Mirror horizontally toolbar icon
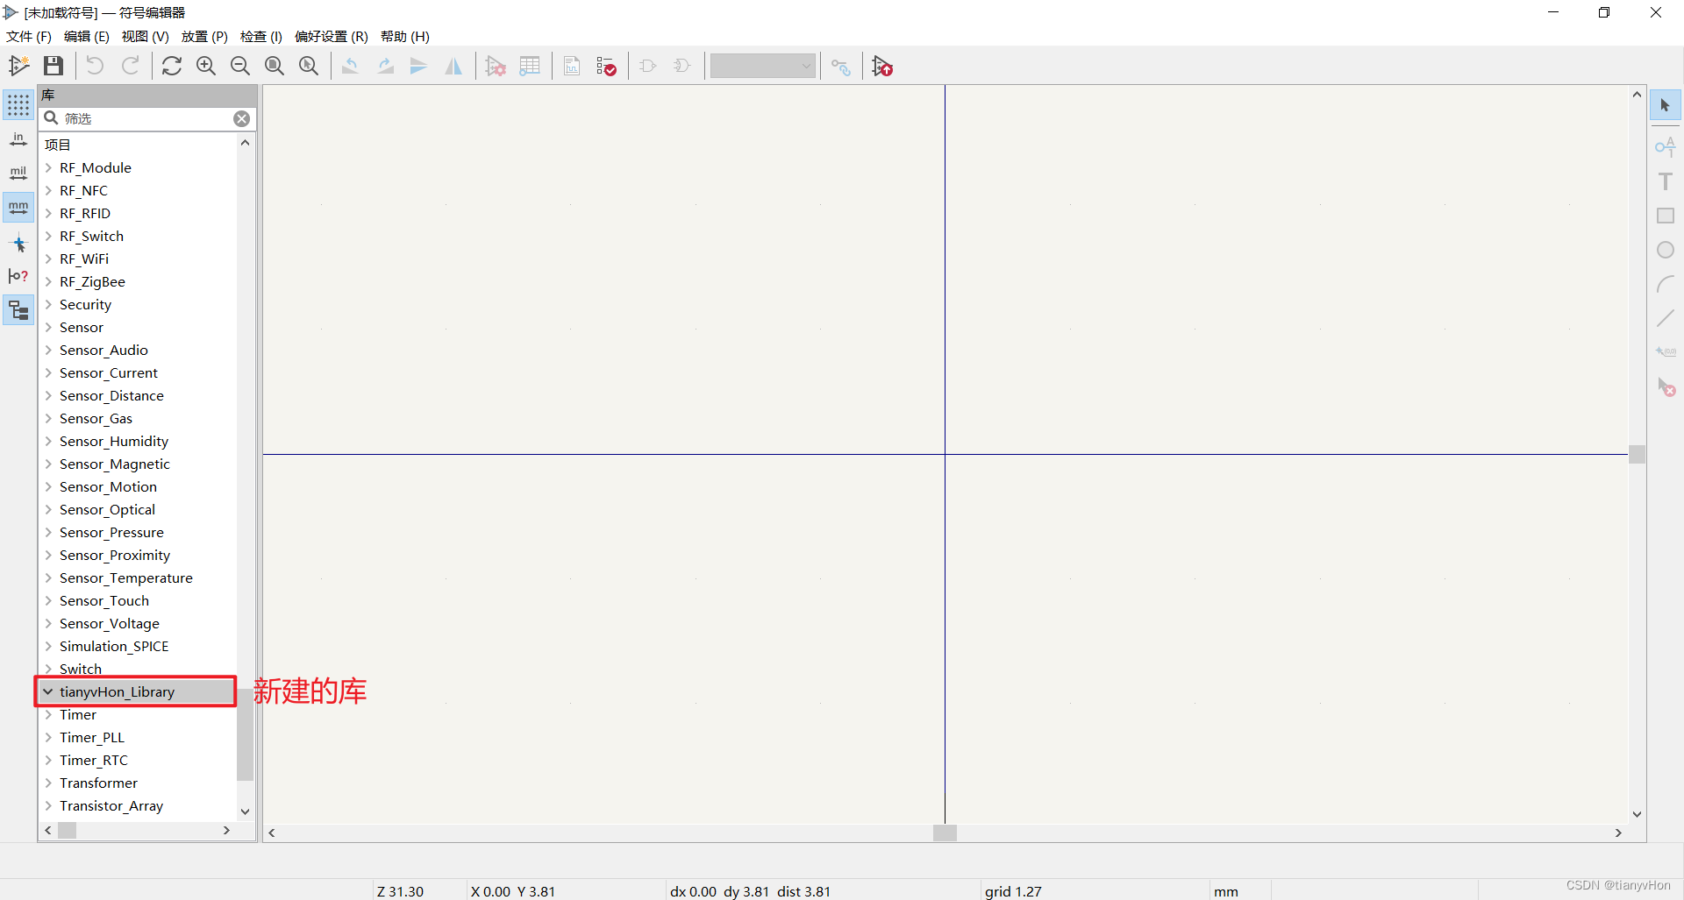 (x=453, y=66)
